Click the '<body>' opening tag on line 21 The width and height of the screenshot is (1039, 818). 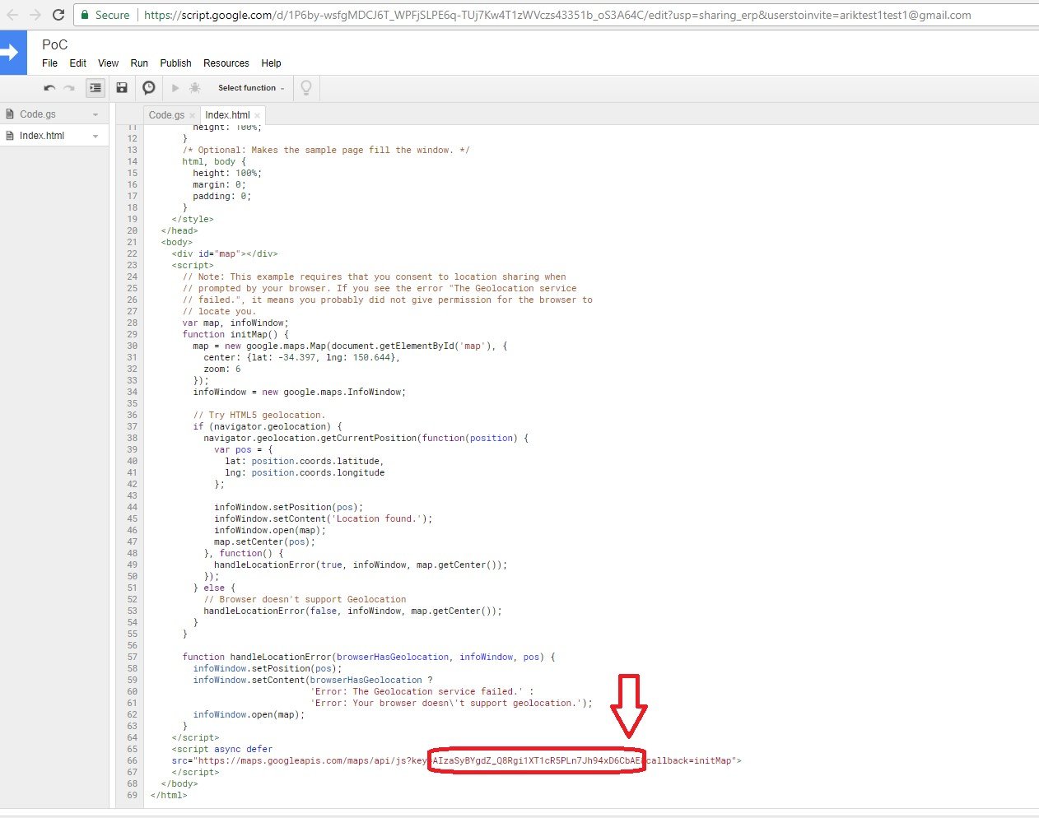(x=177, y=242)
